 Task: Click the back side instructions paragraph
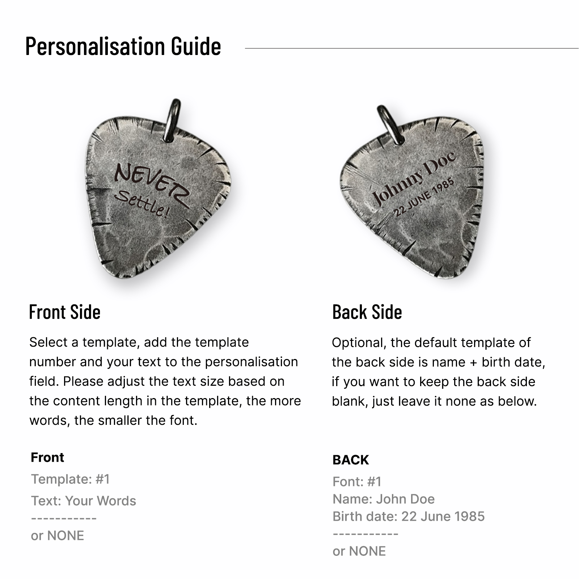coord(438,372)
